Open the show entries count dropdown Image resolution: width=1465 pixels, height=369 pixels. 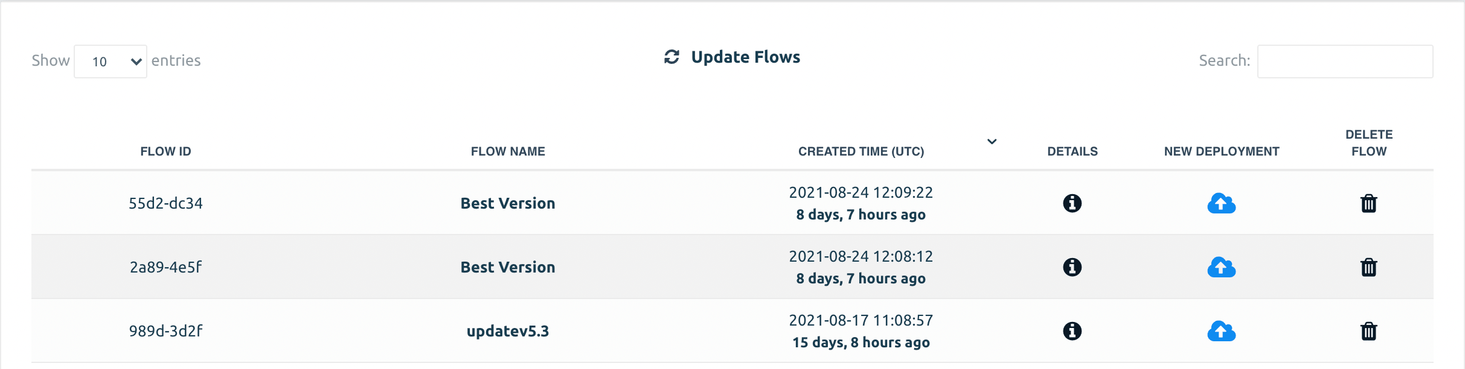111,61
